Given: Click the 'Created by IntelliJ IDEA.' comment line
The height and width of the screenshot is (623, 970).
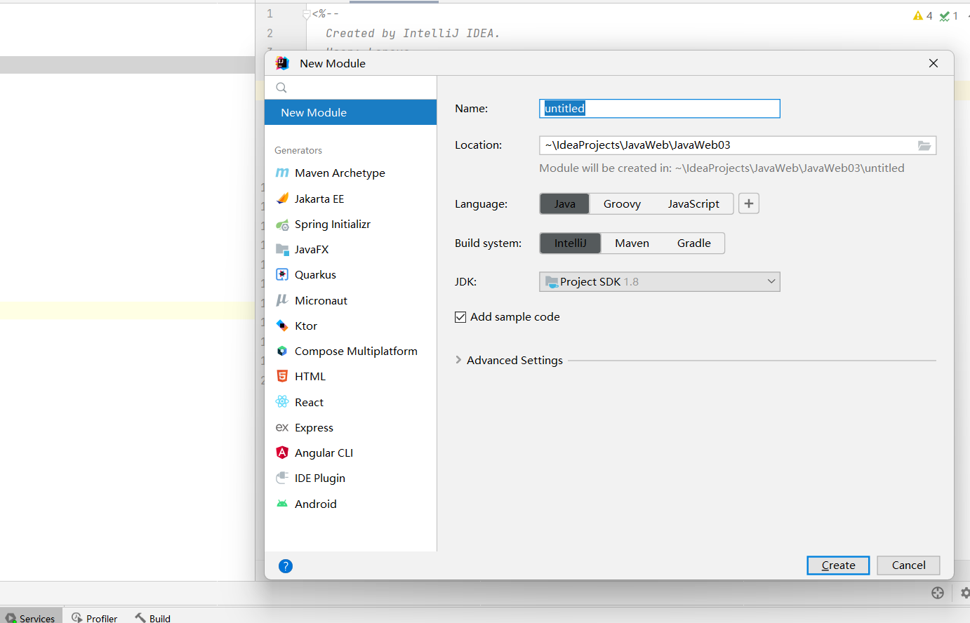Looking at the screenshot, I should pos(413,33).
